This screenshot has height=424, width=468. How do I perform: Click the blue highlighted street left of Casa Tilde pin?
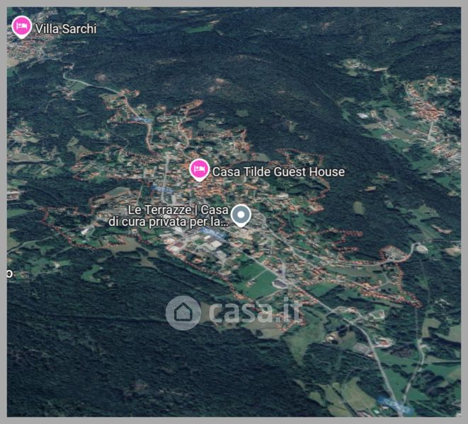[x=162, y=189]
